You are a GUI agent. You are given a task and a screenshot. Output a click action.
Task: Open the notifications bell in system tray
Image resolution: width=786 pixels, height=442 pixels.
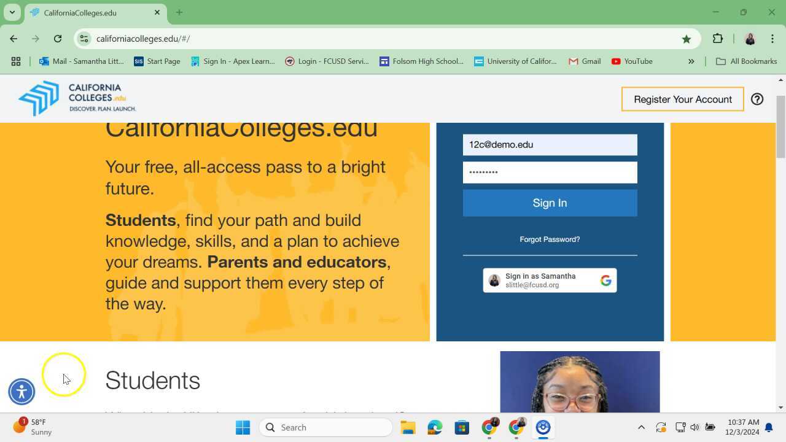(768, 427)
